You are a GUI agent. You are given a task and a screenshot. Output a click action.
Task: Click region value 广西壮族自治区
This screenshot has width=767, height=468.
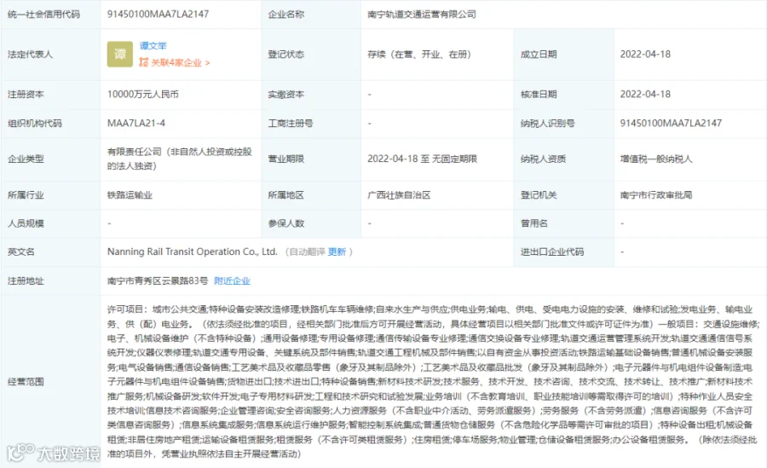[399, 195]
